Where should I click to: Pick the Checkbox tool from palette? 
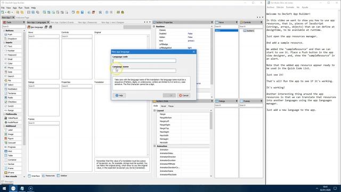(x=12, y=102)
